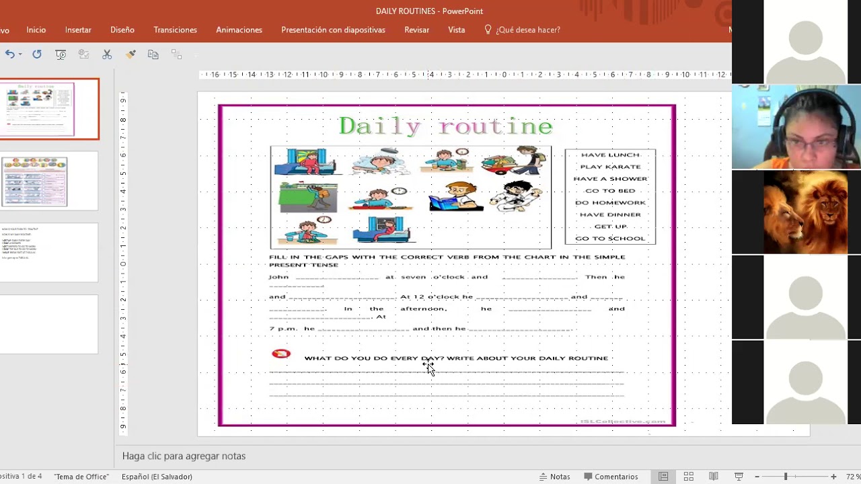Click the zoom slider handle
This screenshot has width=861, height=484.
[x=785, y=477]
